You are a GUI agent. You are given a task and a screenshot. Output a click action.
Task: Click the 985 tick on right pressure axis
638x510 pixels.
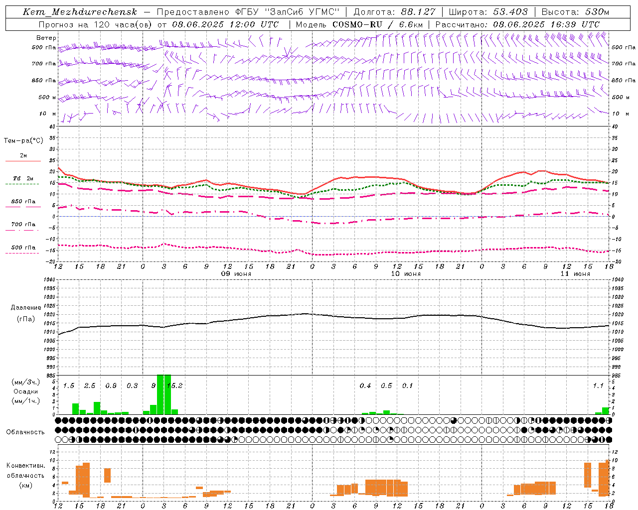[x=617, y=376]
